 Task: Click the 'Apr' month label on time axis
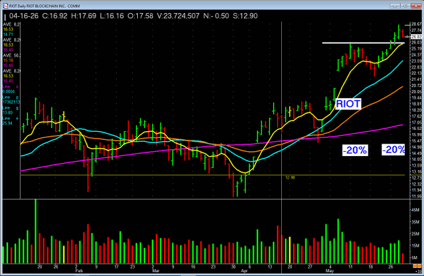(x=244, y=270)
